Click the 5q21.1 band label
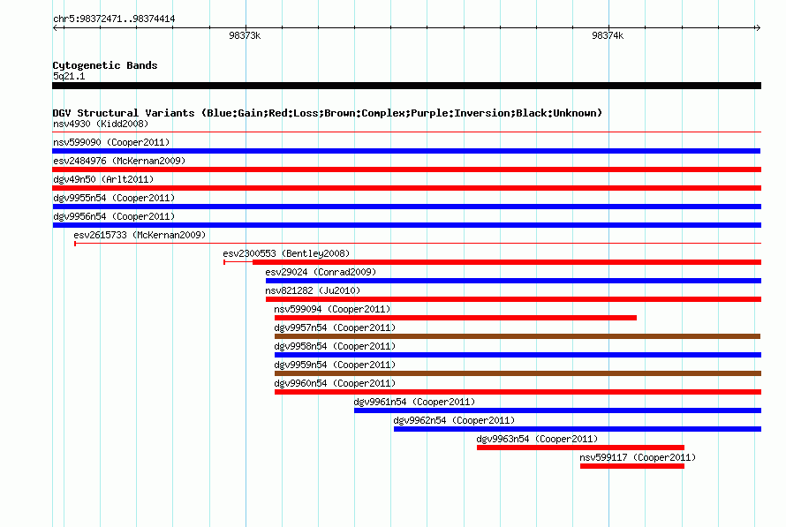 tap(69, 76)
